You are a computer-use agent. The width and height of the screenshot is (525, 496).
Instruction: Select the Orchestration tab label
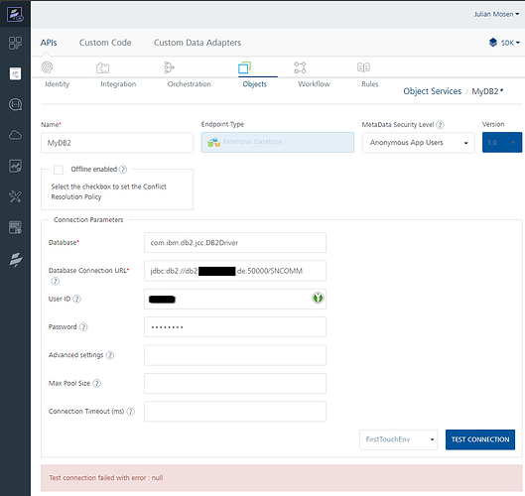click(190, 84)
